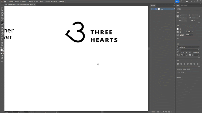202x113 pixels.
Task: Click the reference point grid icon
Action: tap(178, 16)
